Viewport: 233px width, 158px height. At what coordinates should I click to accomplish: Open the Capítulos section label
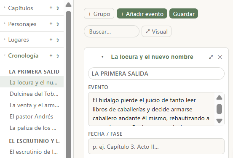(21, 8)
